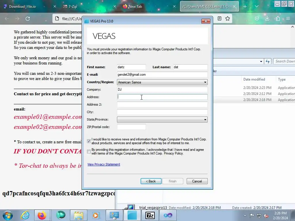The height and width of the screenshot is (221, 295).
Task: Click taskbar clock 2:26 PM
Action: (280, 216)
